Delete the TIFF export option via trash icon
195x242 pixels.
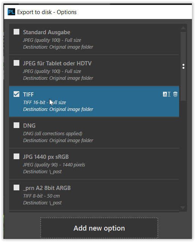point(175,94)
